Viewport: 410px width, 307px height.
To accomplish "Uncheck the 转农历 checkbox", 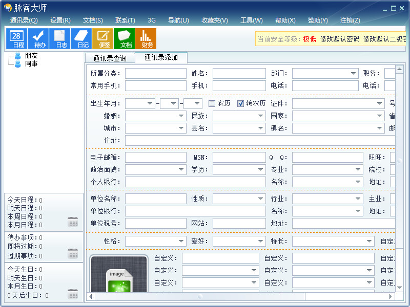I will coord(240,104).
